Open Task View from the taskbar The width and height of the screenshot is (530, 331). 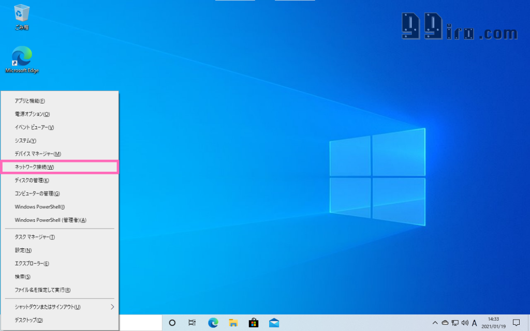click(192, 323)
